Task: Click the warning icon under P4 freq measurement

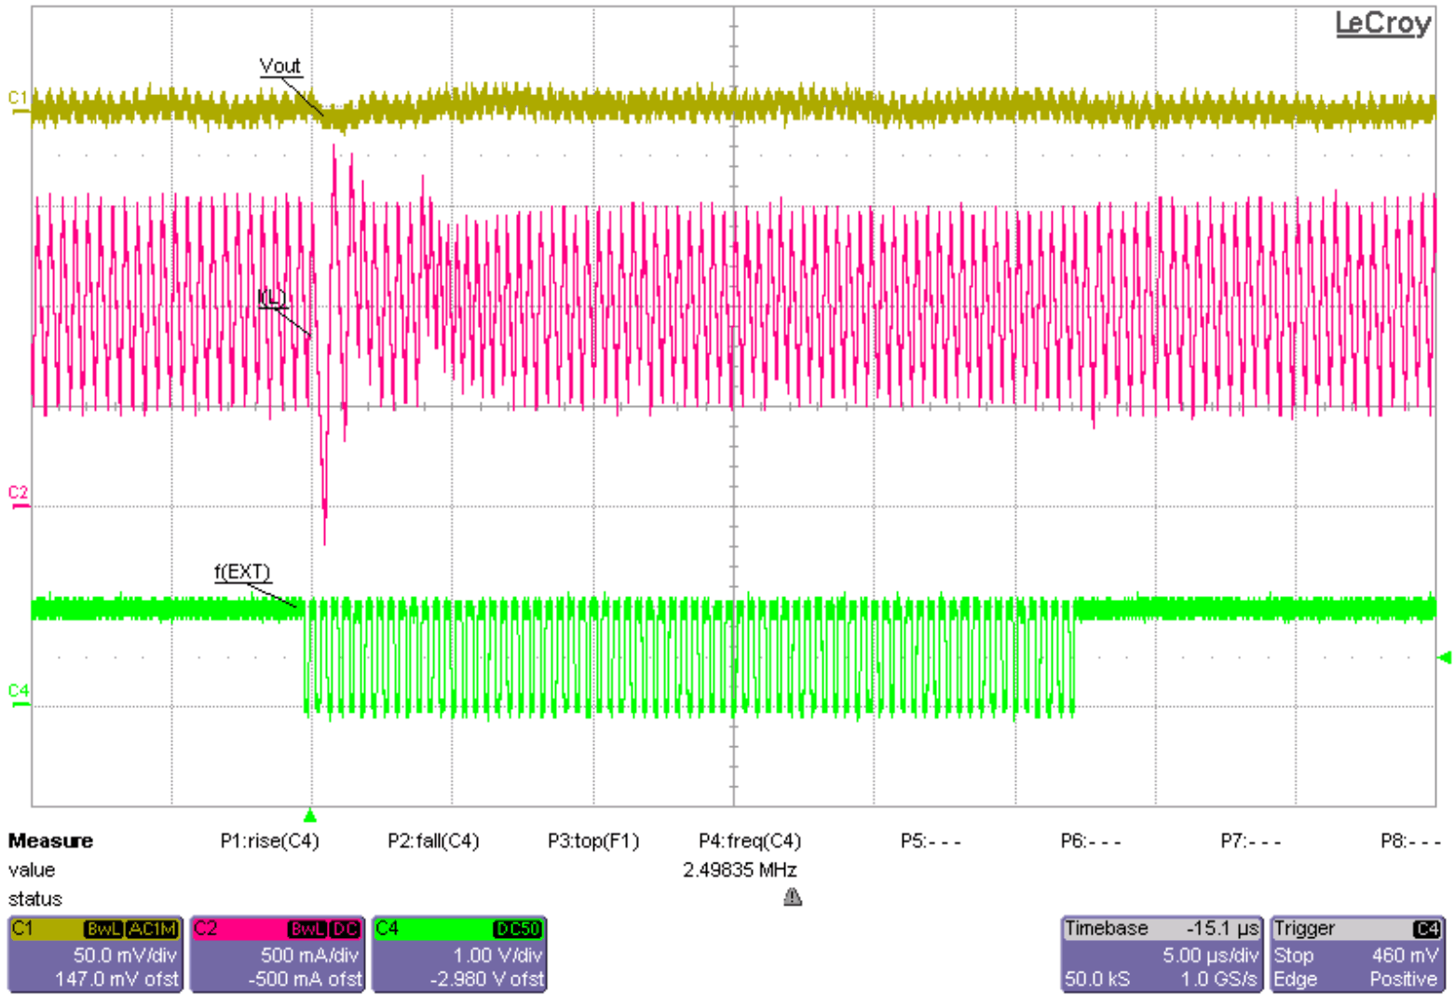Action: click(x=792, y=897)
